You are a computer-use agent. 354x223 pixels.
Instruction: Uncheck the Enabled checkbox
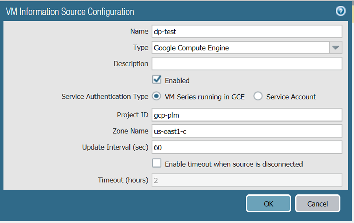tap(157, 80)
